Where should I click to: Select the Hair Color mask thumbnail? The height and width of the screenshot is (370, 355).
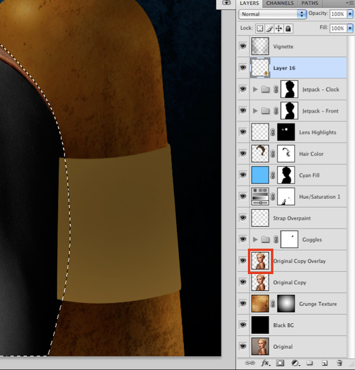pos(286,153)
